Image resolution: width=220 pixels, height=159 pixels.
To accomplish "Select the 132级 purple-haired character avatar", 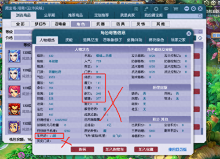I will 14,127.
